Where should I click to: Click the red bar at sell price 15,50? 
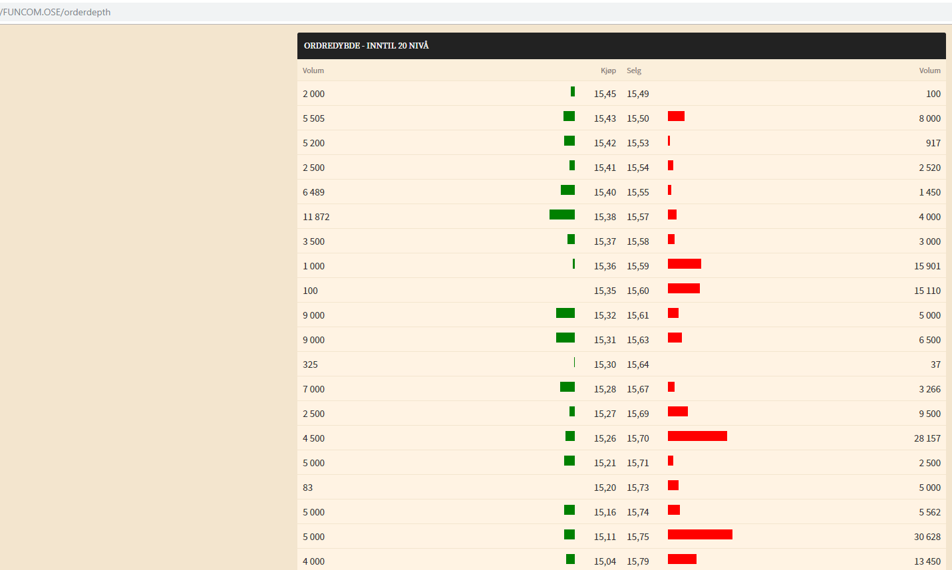pyautogui.click(x=676, y=116)
